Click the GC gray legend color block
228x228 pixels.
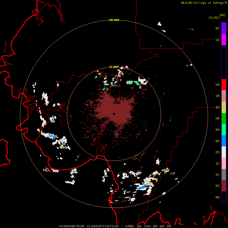click(224, 175)
